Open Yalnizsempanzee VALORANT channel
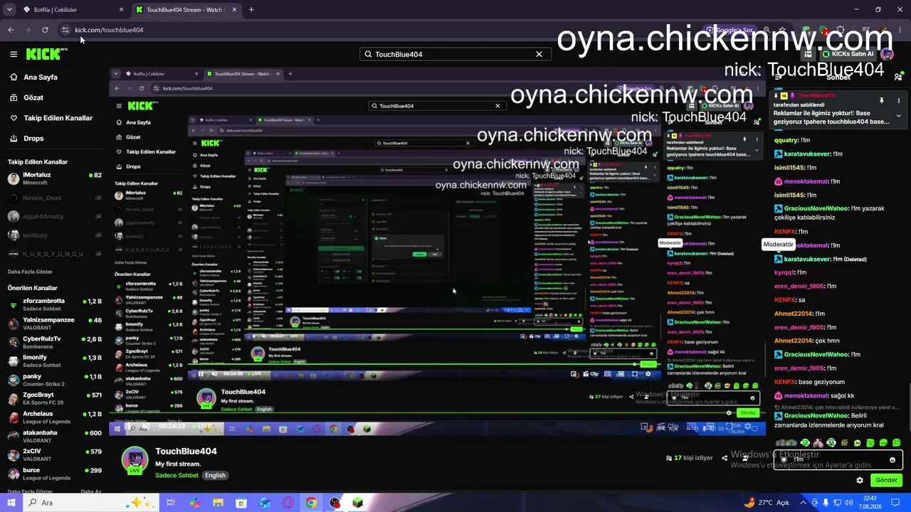Screen dimensions: 911x512 55,324
